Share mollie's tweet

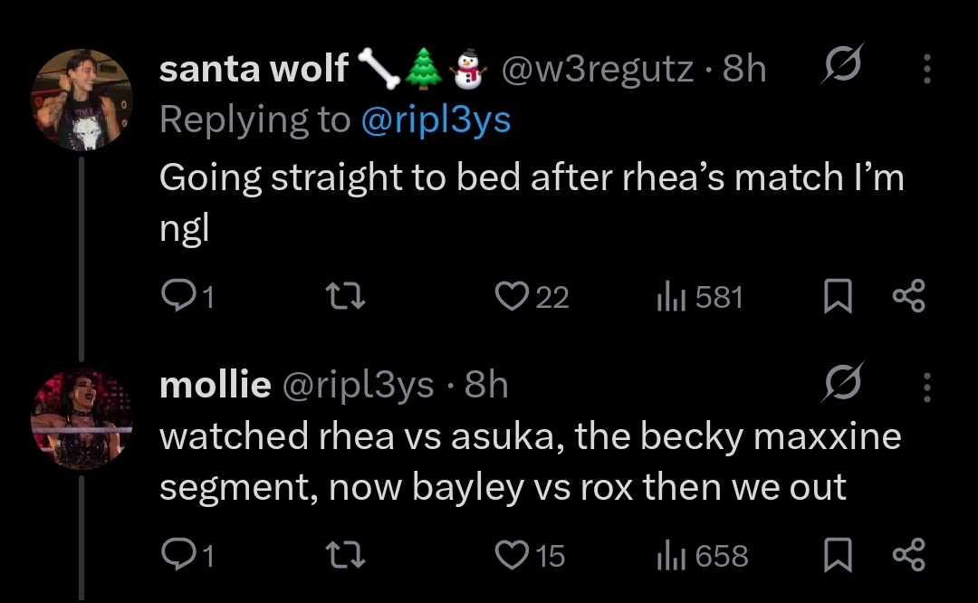click(908, 555)
